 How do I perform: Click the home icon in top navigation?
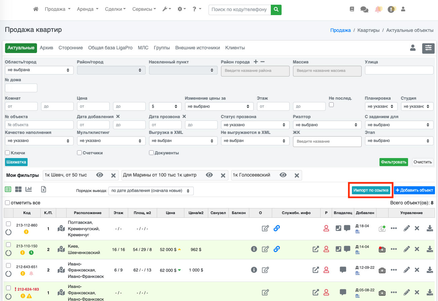36,9
